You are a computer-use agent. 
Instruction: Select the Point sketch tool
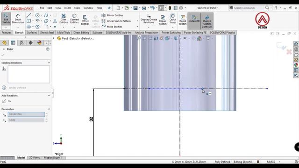(55, 27)
